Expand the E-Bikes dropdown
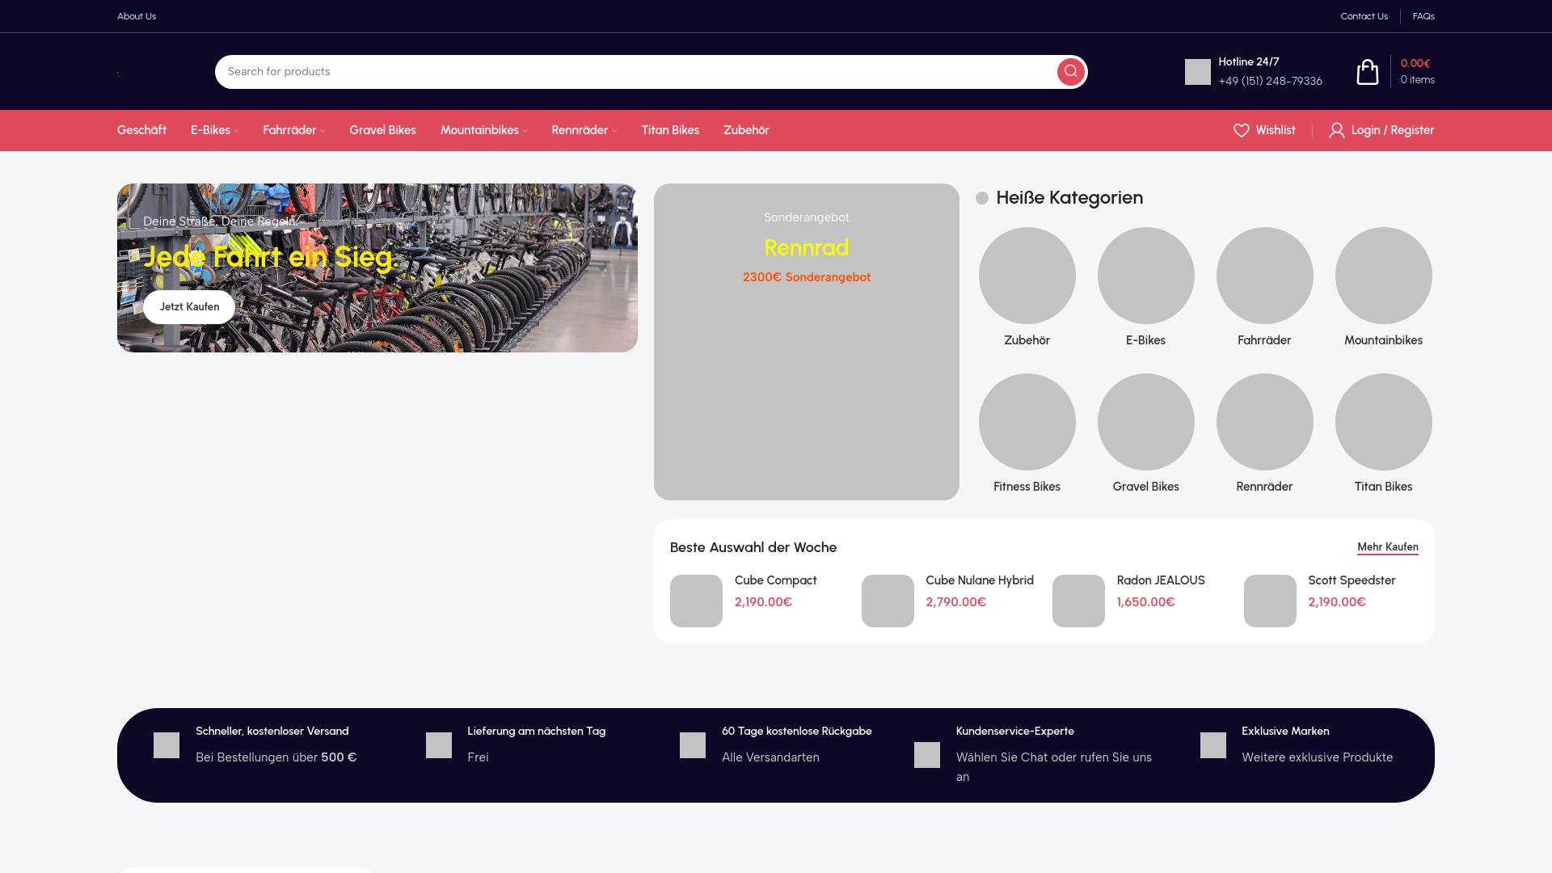The width and height of the screenshot is (1552, 873). [x=213, y=130]
